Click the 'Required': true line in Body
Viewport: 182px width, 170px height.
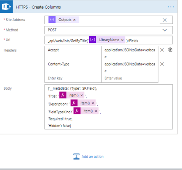click(x=60, y=119)
